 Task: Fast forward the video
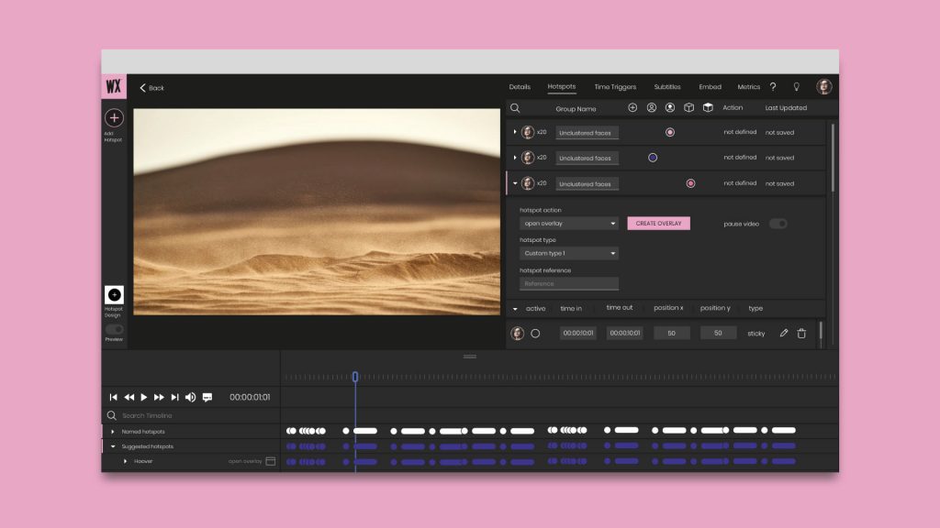tap(159, 397)
